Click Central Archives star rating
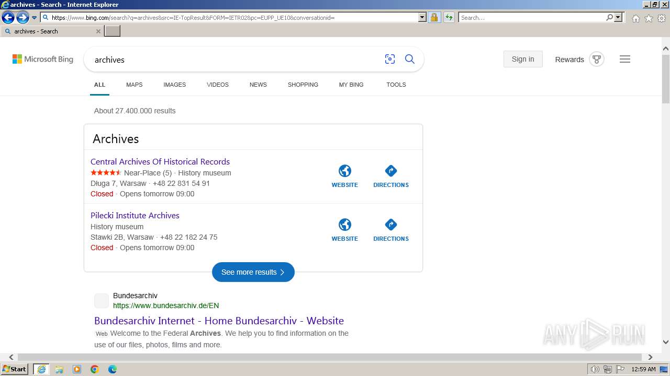Viewport: 670px width, 376px height. click(x=106, y=173)
